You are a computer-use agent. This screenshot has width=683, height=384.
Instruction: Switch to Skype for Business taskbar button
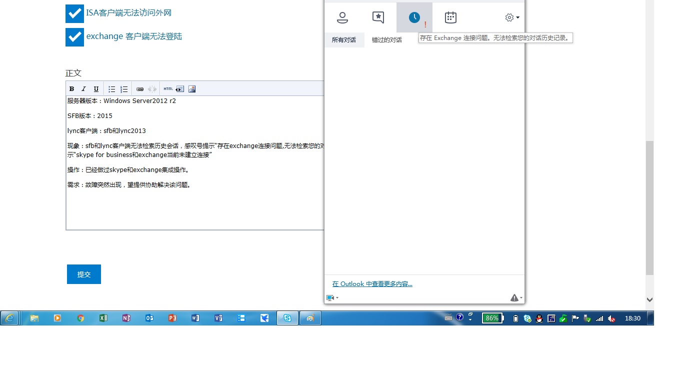coord(287,318)
